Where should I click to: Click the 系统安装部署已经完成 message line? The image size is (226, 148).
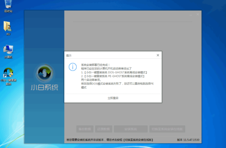point(96,65)
